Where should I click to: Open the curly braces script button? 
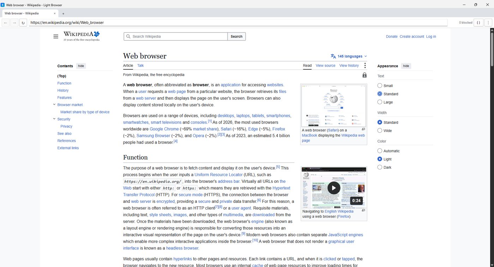478,23
